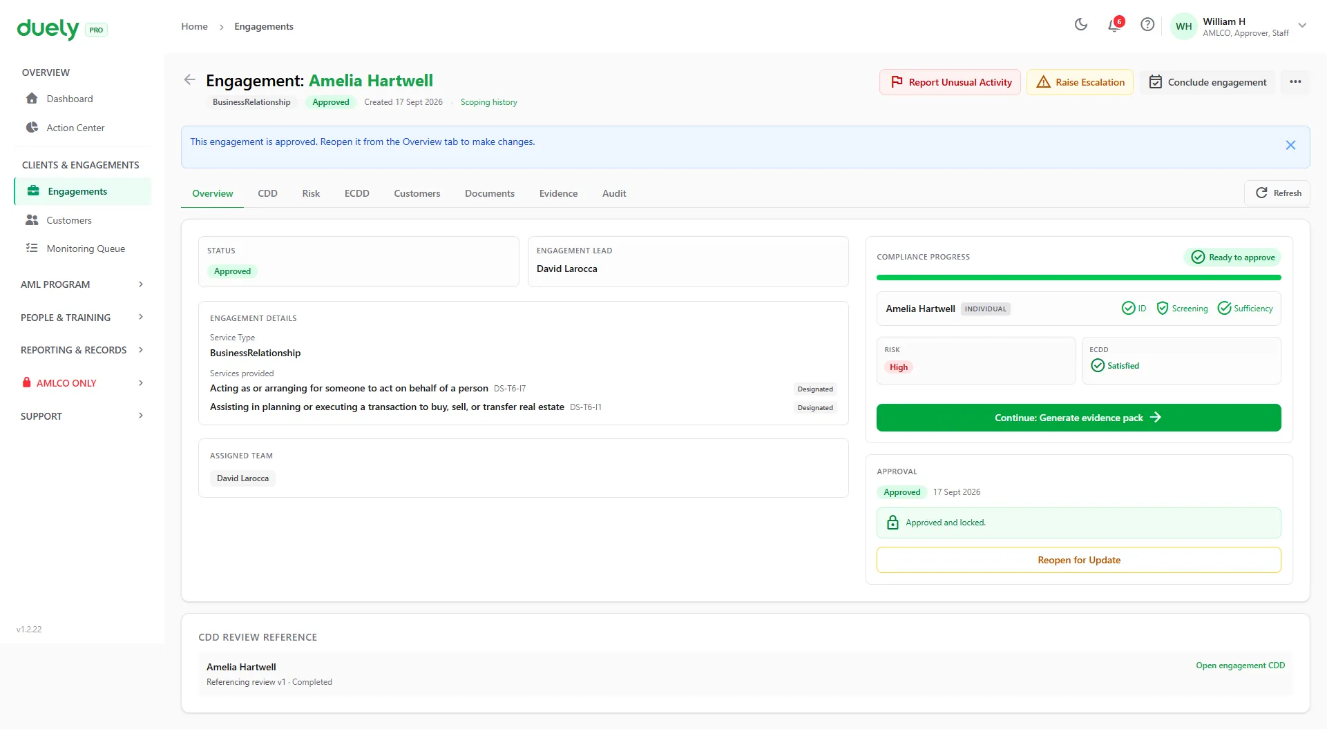Click the compliance progress bar

1078,278
